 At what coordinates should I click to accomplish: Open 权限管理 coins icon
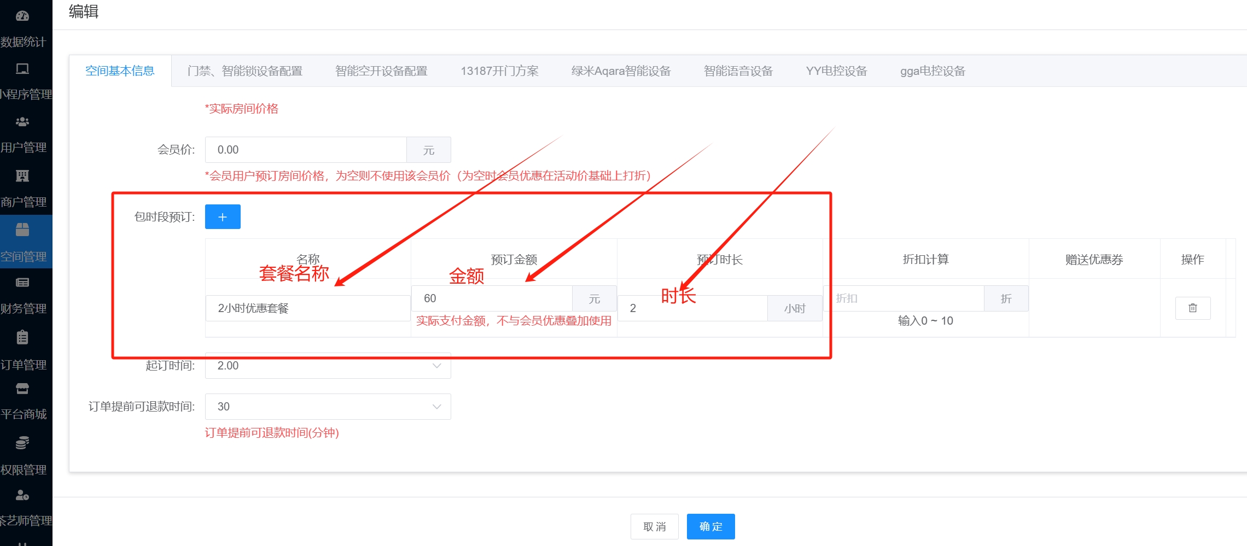click(22, 442)
